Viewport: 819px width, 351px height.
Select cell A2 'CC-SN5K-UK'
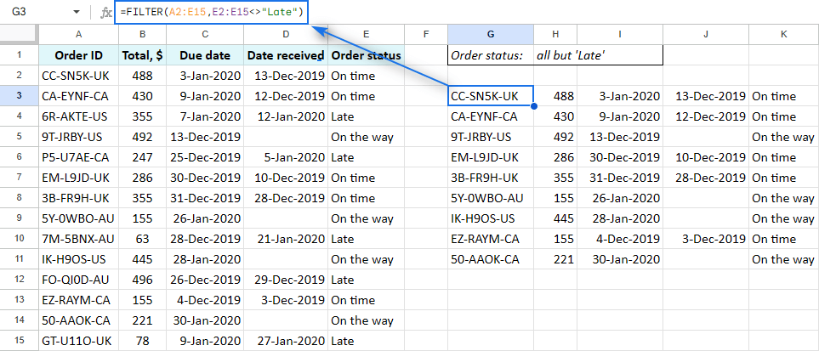(x=78, y=76)
